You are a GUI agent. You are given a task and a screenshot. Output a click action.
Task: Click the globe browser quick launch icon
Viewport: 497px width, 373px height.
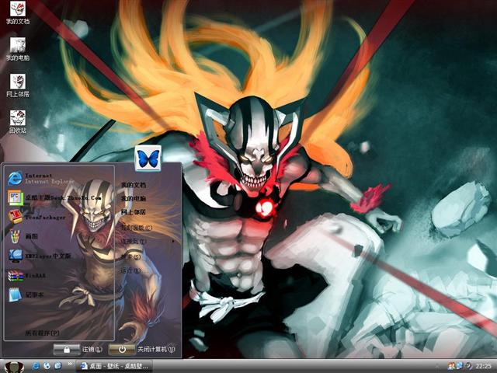click(47, 366)
